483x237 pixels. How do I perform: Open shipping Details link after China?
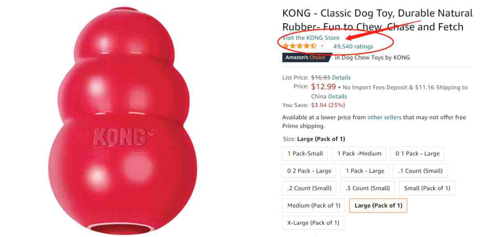coord(338,96)
